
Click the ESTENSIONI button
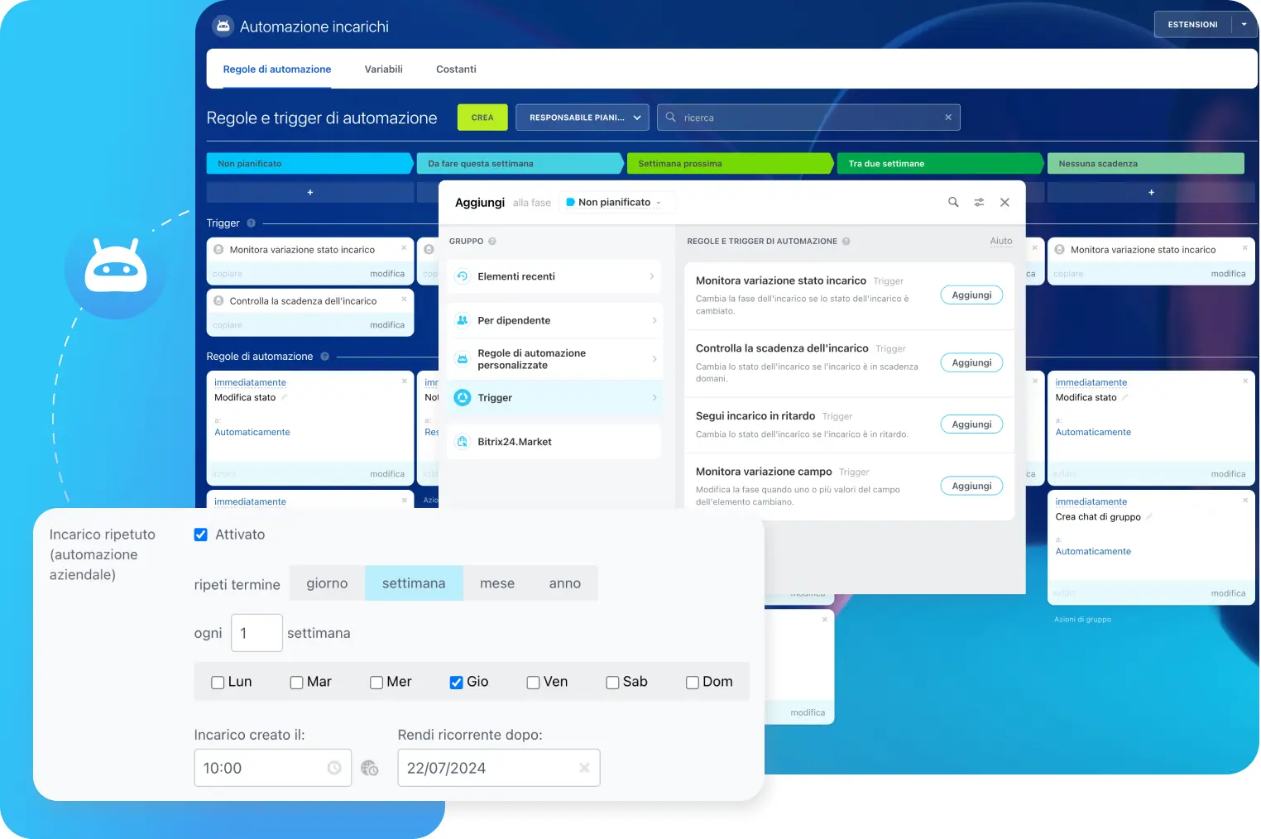point(1192,25)
